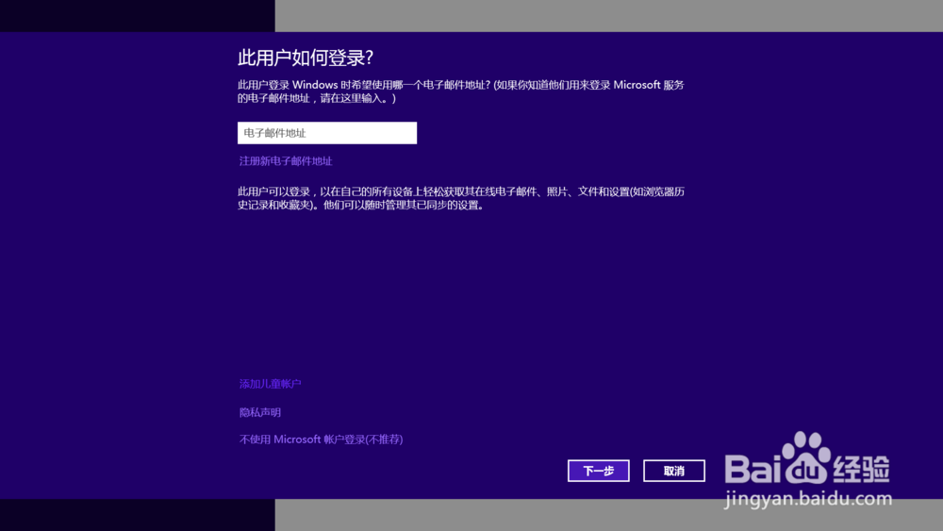Screen dimensions: 943x531
Task: Choose 不使用 Microsoft 帐户登录(不推荐) link
Action: coord(322,440)
